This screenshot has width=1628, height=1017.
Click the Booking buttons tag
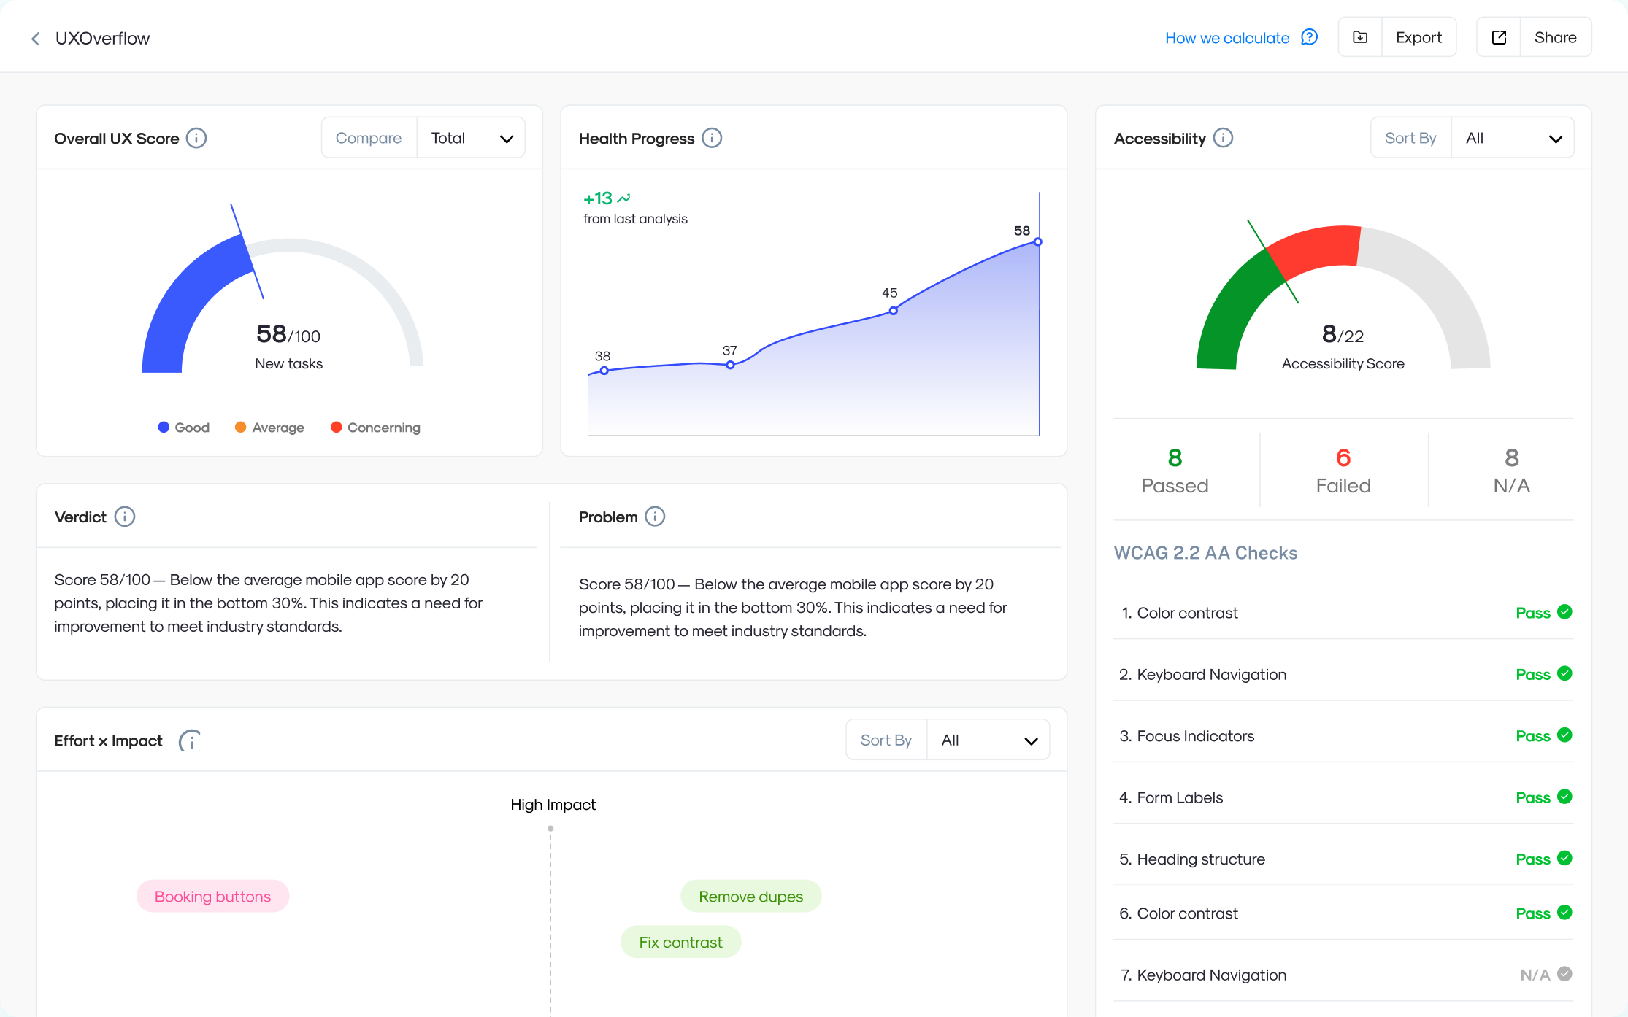[x=212, y=896]
